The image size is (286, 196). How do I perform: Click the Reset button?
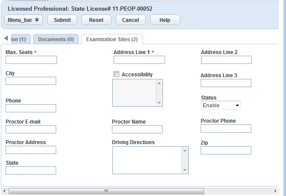96,20
